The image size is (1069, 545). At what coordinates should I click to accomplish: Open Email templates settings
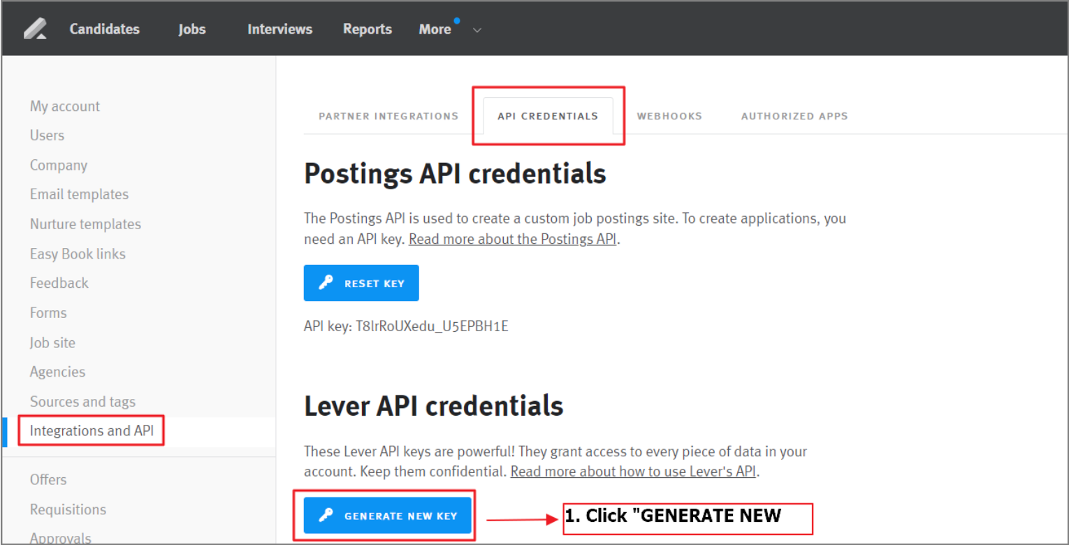(79, 195)
